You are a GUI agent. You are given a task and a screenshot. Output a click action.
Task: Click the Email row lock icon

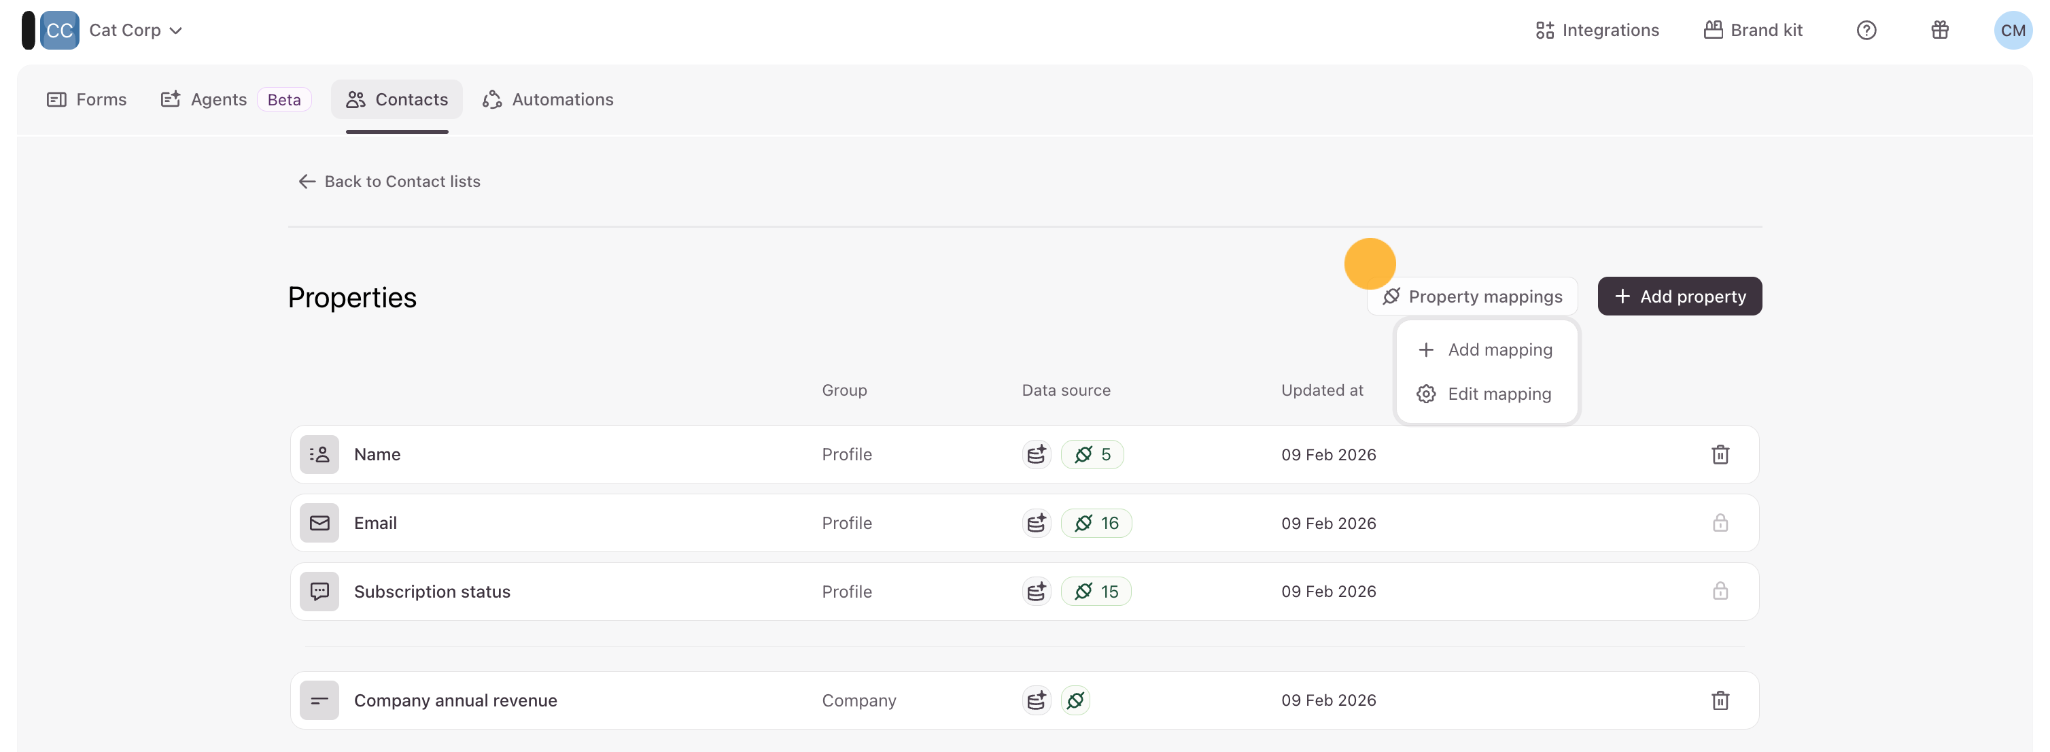click(x=1720, y=523)
